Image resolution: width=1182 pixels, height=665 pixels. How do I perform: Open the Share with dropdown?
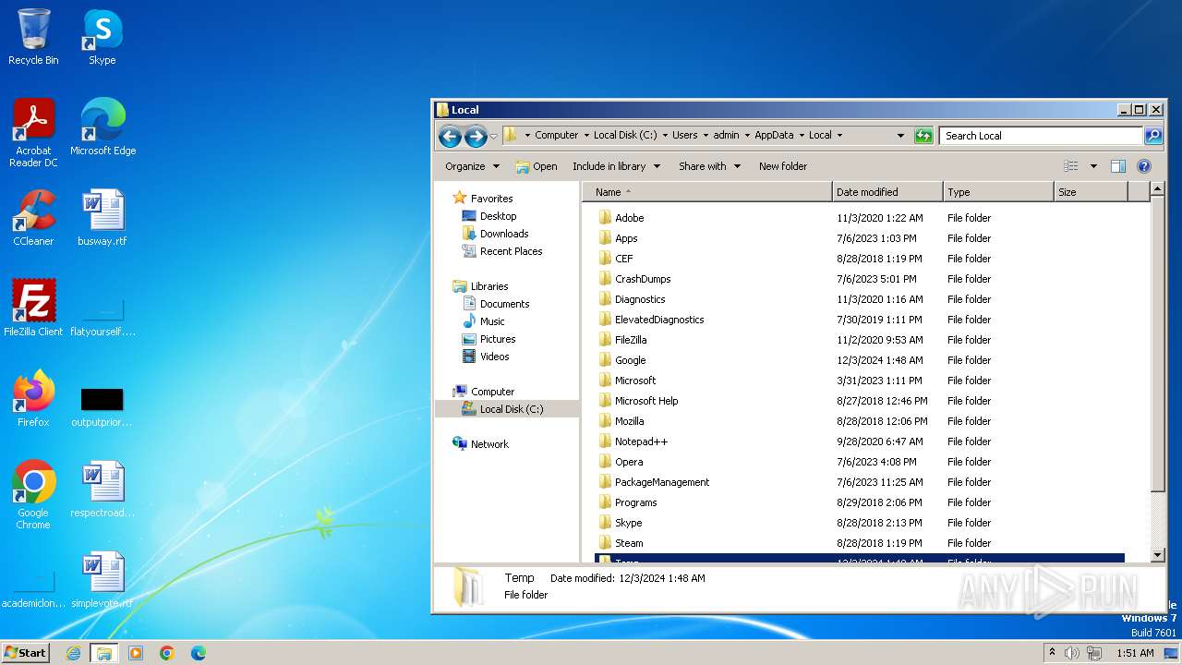click(710, 166)
